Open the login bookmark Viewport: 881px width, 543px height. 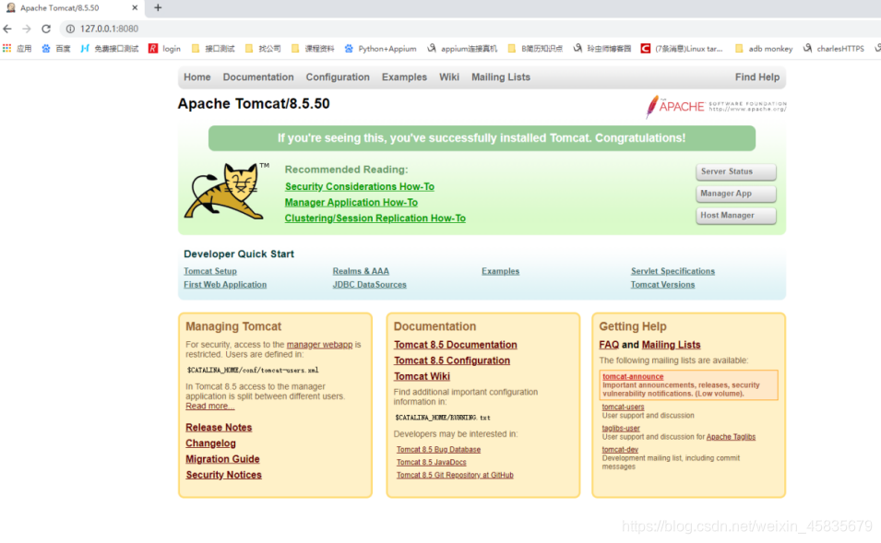pos(164,49)
